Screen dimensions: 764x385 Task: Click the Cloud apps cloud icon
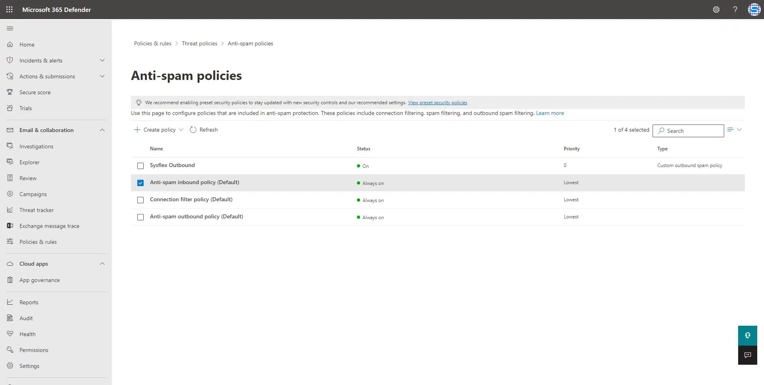[10, 264]
